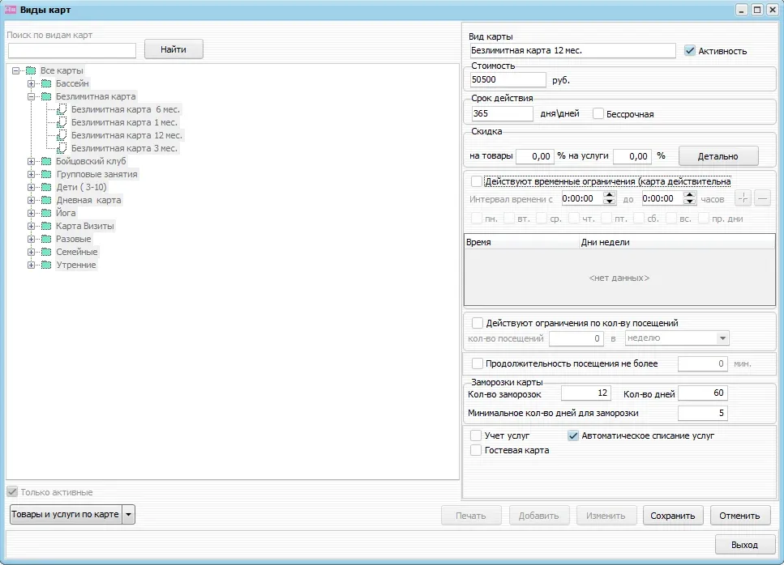Expand the Дети ( 3-10) node
The width and height of the screenshot is (784, 565).
tap(31, 187)
